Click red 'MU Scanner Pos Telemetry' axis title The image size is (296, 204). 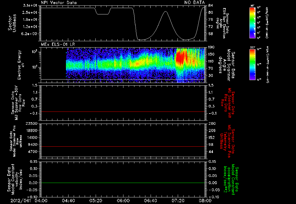(x=227, y=141)
